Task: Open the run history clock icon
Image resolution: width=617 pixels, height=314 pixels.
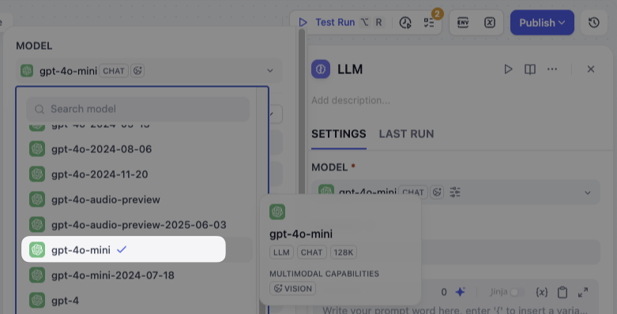Action: 405,23
